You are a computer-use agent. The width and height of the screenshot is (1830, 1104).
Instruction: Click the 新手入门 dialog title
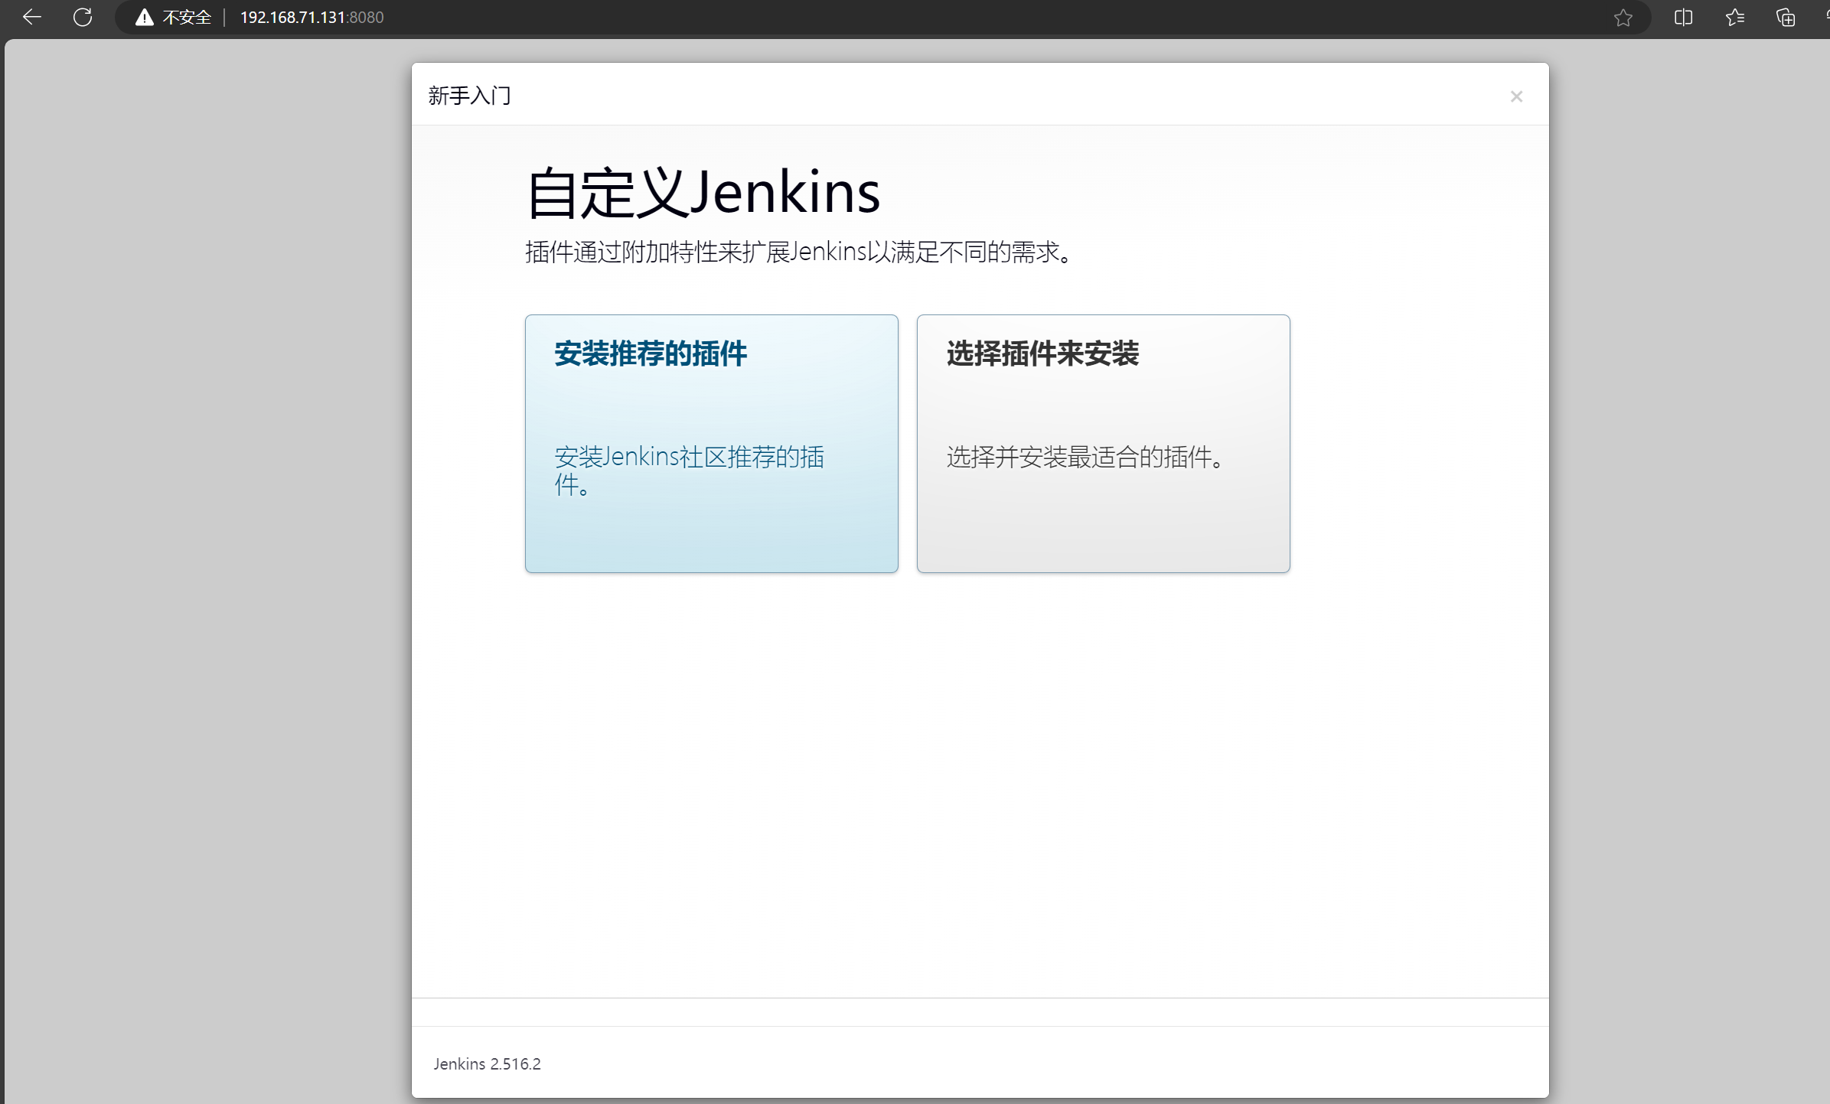click(470, 96)
